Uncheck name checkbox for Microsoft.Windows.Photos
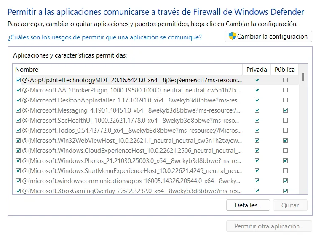The width and height of the screenshot is (329, 236). (x=18, y=160)
